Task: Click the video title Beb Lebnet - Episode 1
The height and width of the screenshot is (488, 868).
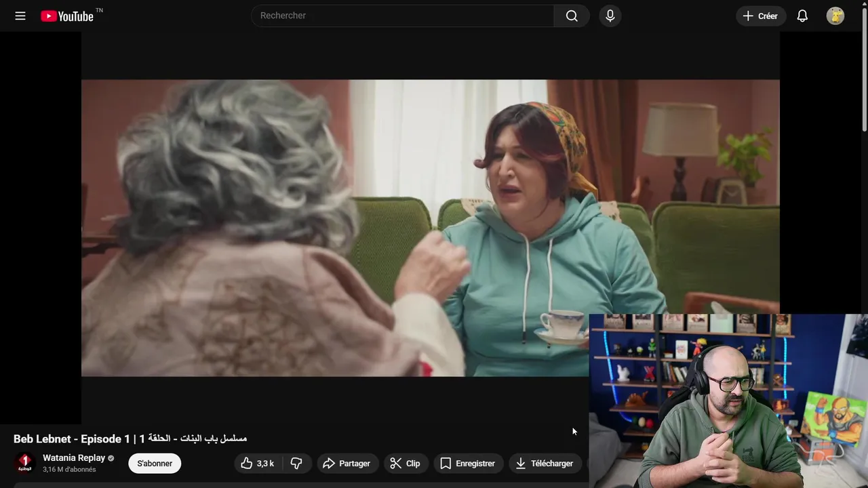Action: coord(130,439)
